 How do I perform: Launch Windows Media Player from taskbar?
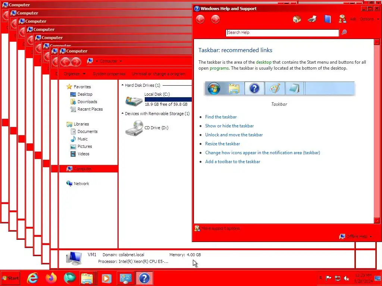pyautogui.click(x=106, y=278)
